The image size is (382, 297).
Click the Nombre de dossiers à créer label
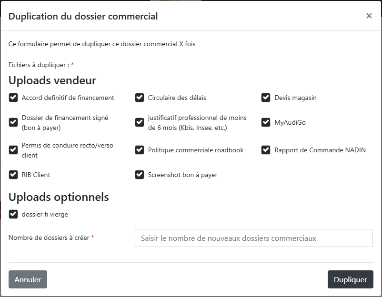49,238
